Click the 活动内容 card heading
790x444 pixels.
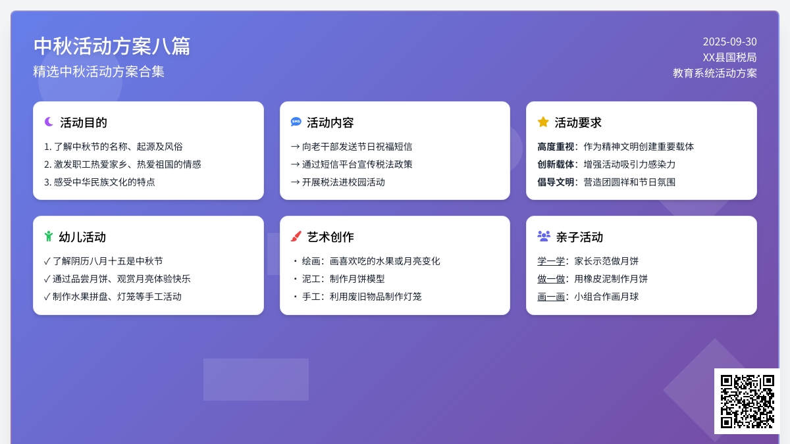(x=330, y=122)
